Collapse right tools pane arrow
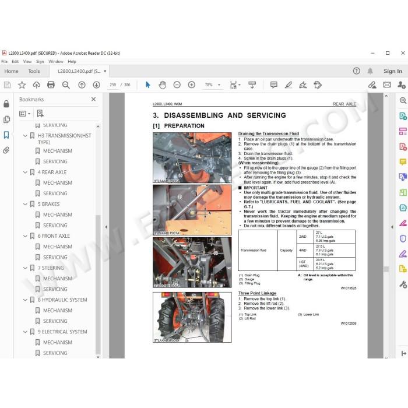This screenshot has width=408, height=408. click(x=392, y=227)
